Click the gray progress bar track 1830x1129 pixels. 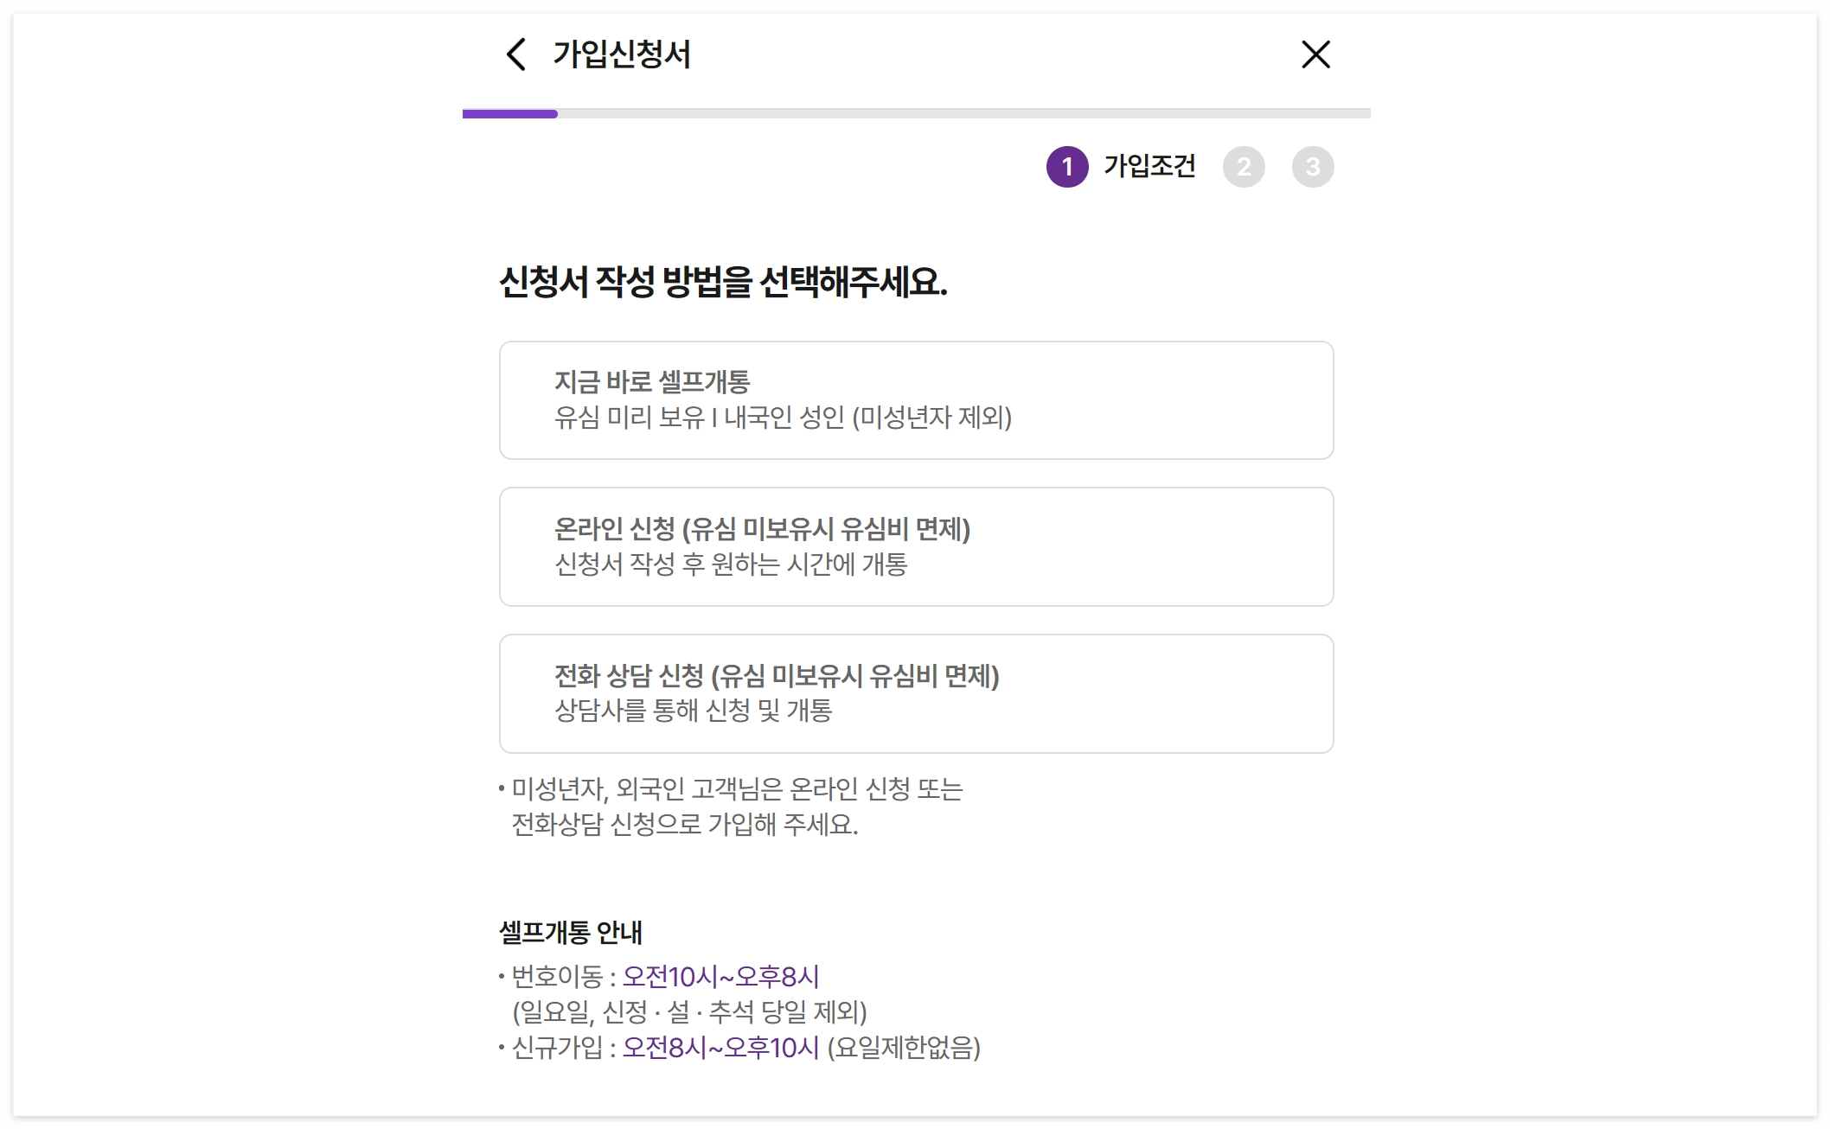click(x=963, y=113)
